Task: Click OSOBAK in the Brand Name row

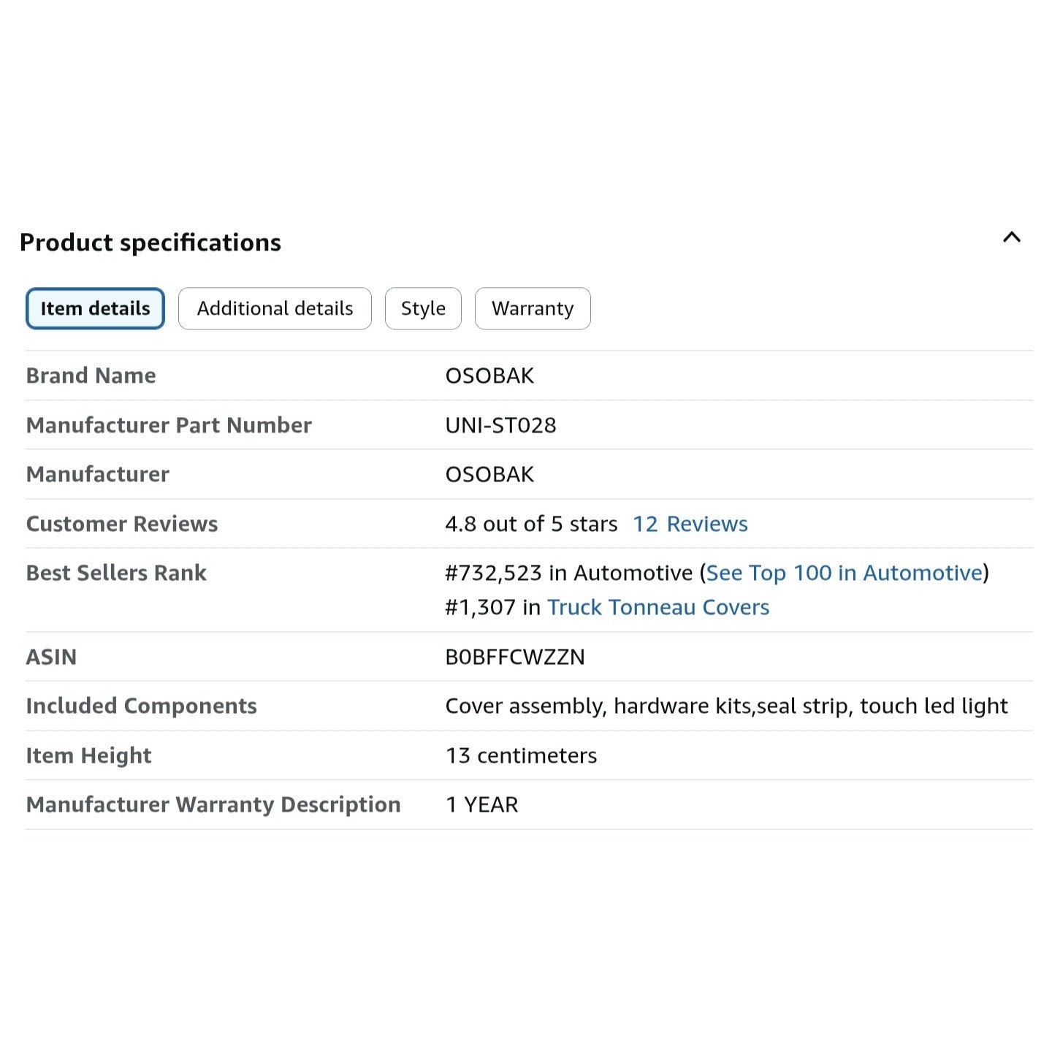Action: tap(489, 376)
